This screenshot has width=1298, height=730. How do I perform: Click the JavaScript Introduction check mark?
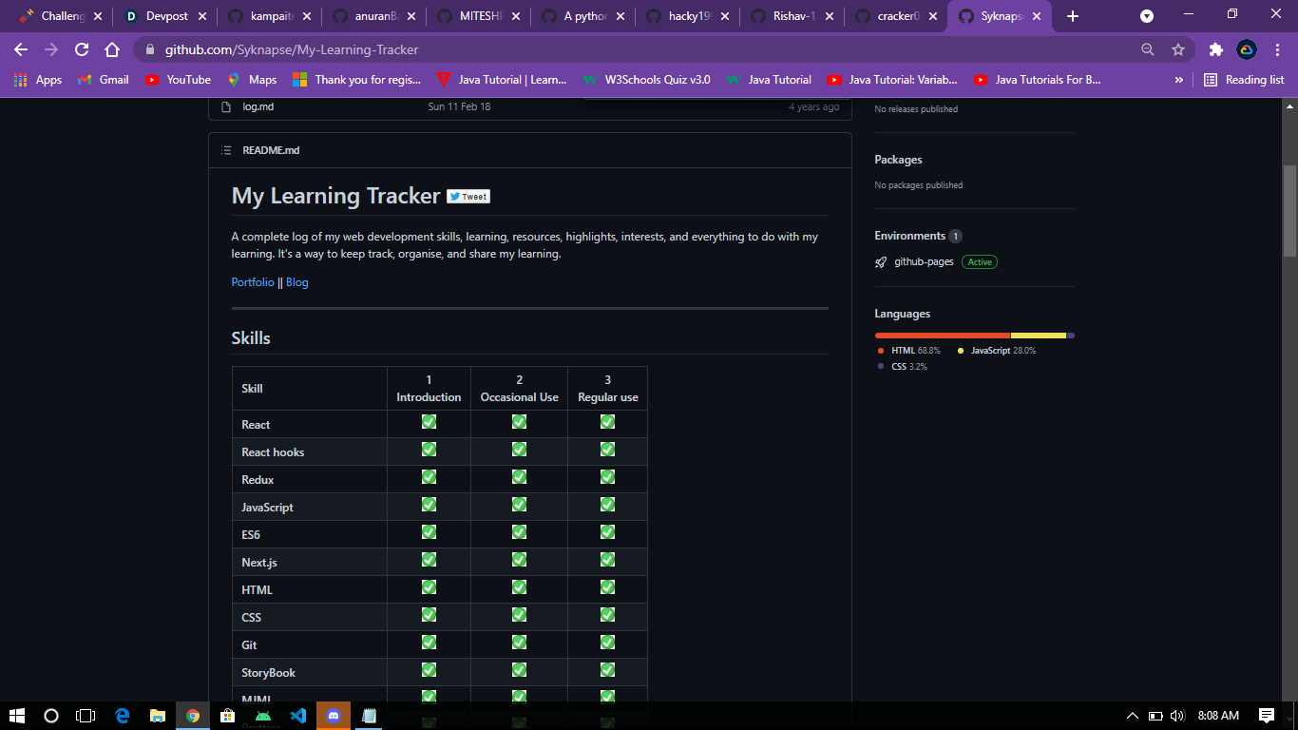tap(429, 504)
